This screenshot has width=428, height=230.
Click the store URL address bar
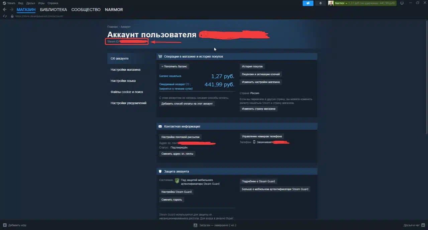click(39, 16)
